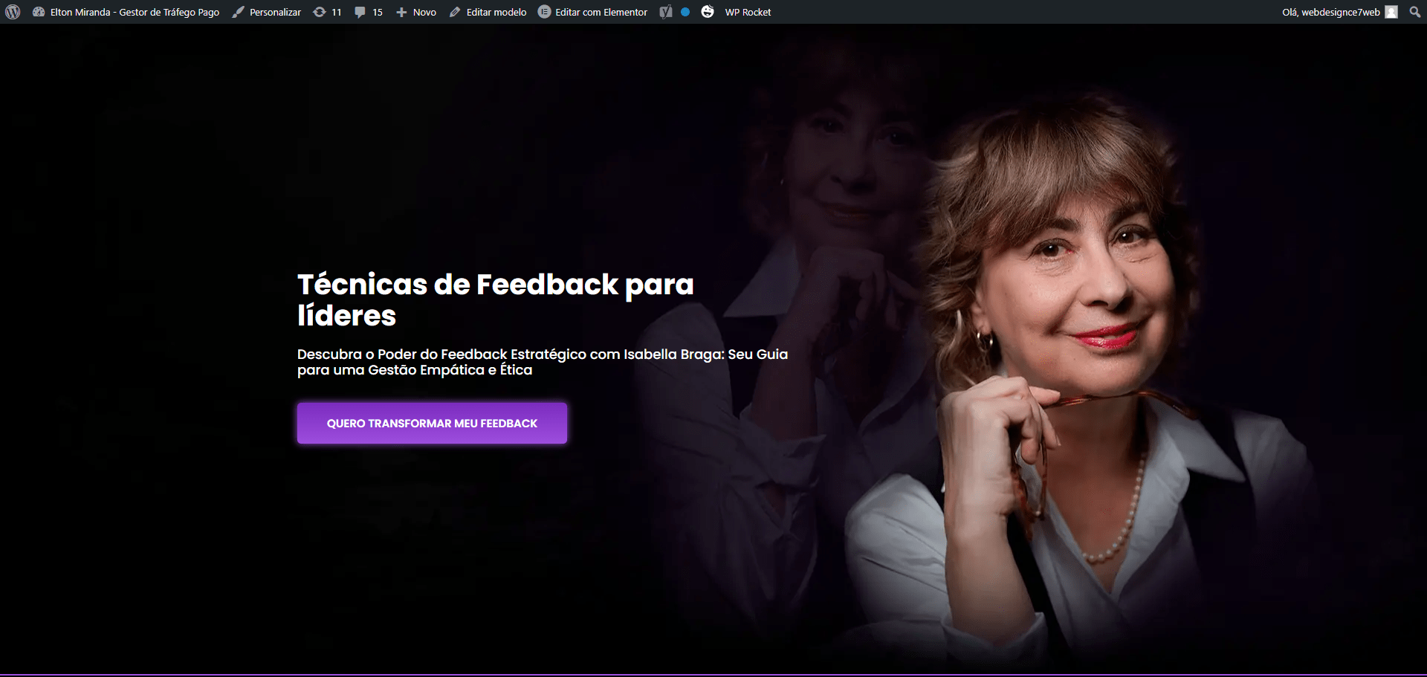
Task: Open the Yoast SEO icon menu
Action: coord(666,12)
